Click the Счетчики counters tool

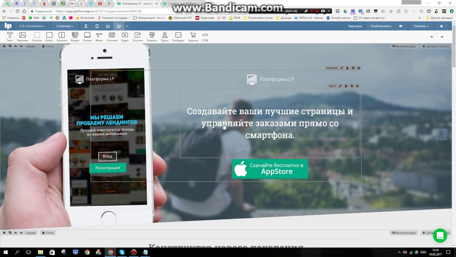112,37
